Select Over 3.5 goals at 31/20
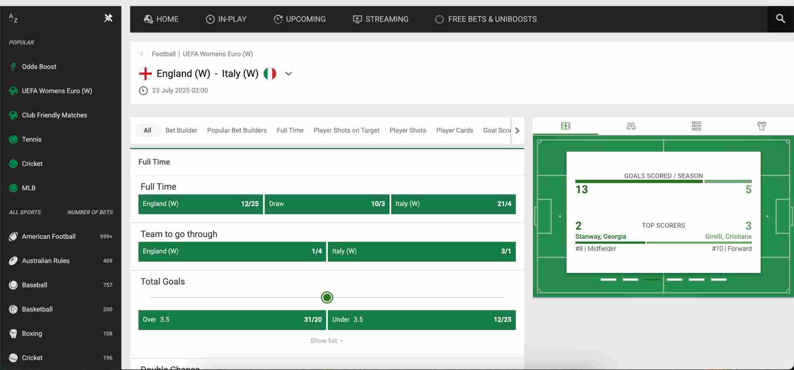This screenshot has width=794, height=370. [232, 320]
